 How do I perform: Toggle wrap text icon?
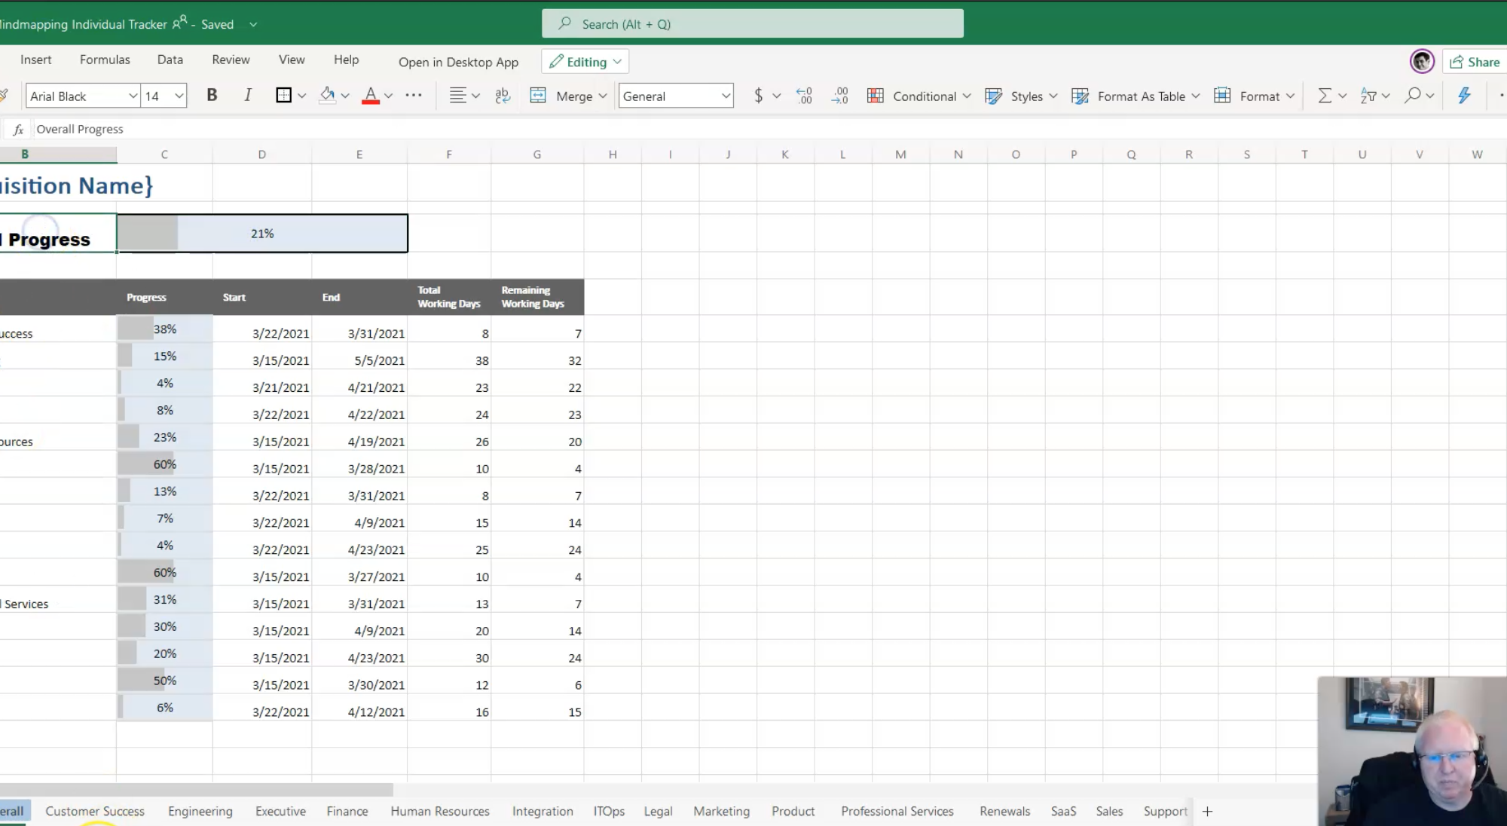click(x=503, y=96)
